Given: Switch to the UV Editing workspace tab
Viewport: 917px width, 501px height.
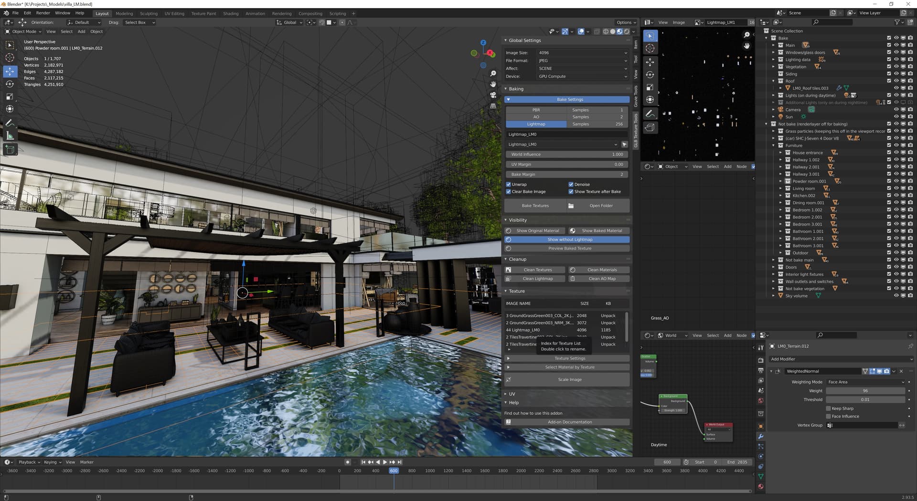Looking at the screenshot, I should pyautogui.click(x=174, y=13).
